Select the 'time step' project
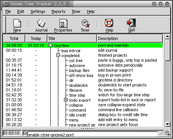Viewport: 173px width, 139px height. point(77,95)
